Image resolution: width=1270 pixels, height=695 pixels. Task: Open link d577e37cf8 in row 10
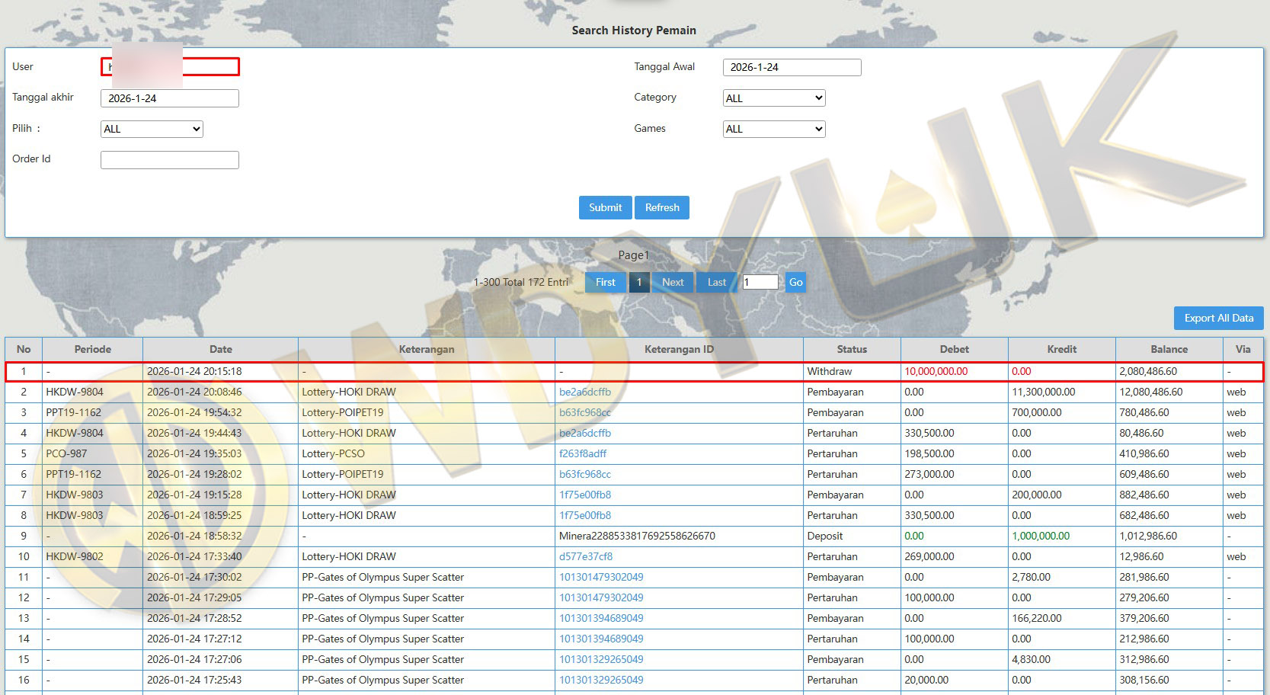coord(585,556)
